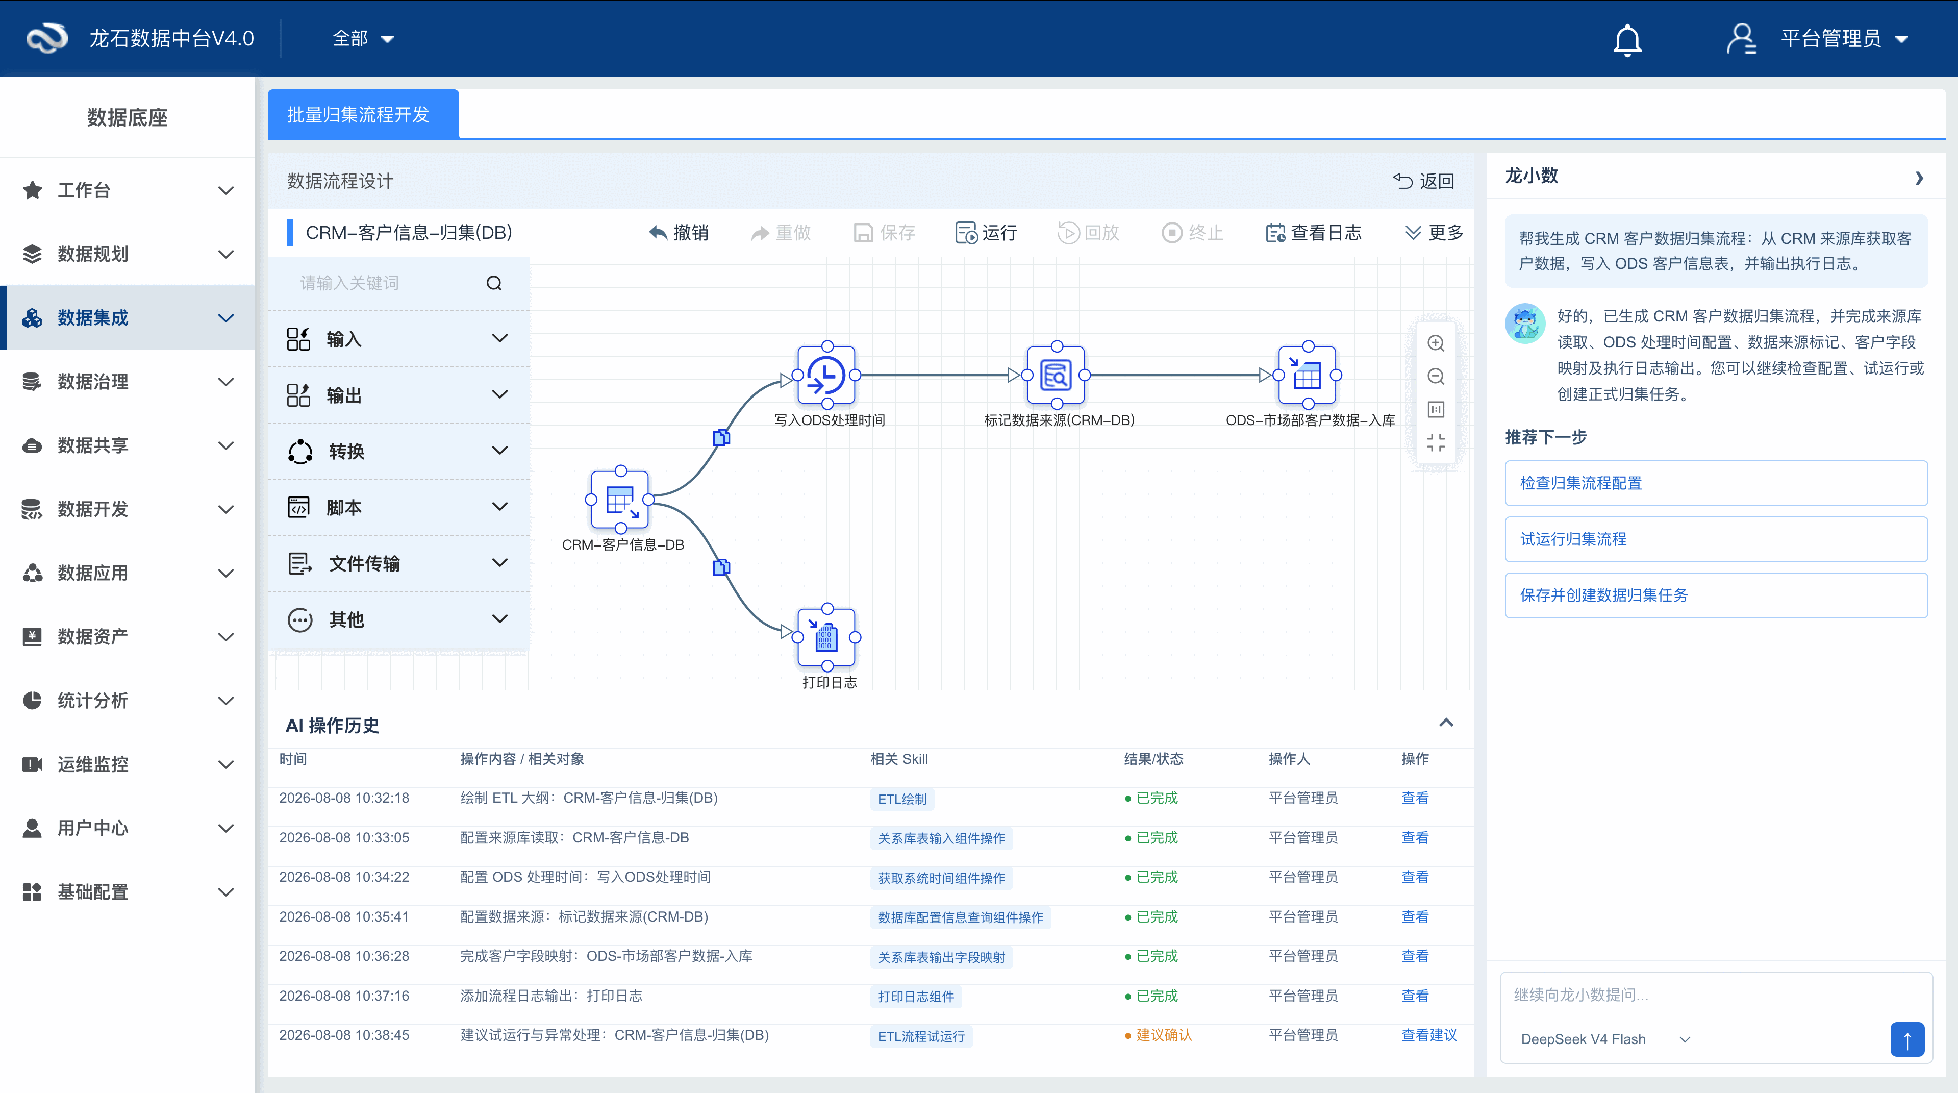The height and width of the screenshot is (1093, 1958).
Task: Click the 返回 button
Action: (x=1424, y=181)
